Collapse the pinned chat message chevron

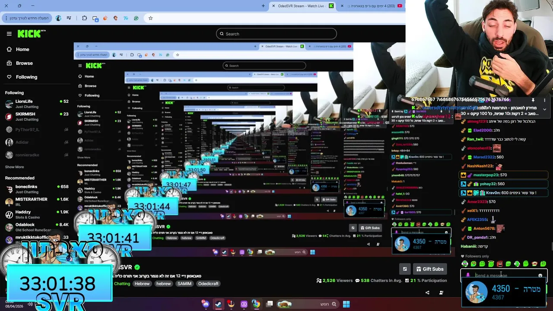coord(545,110)
